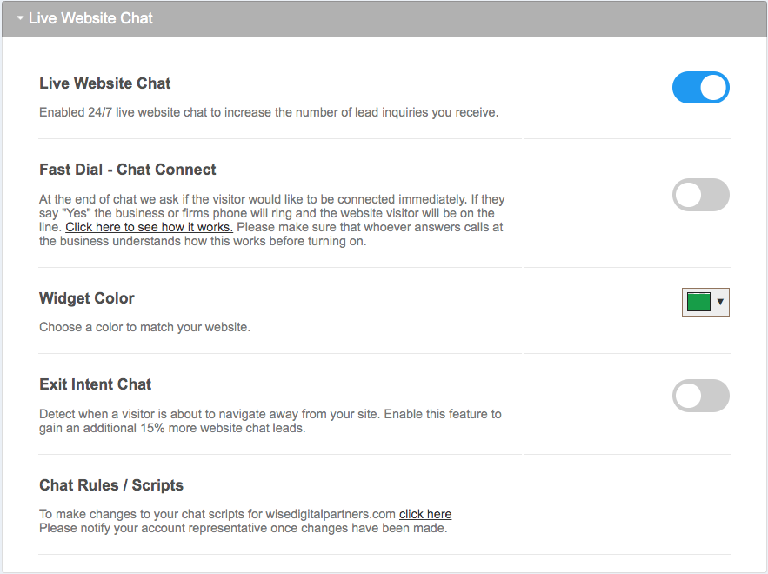Click the Live Website Chat header bar title

pos(90,17)
